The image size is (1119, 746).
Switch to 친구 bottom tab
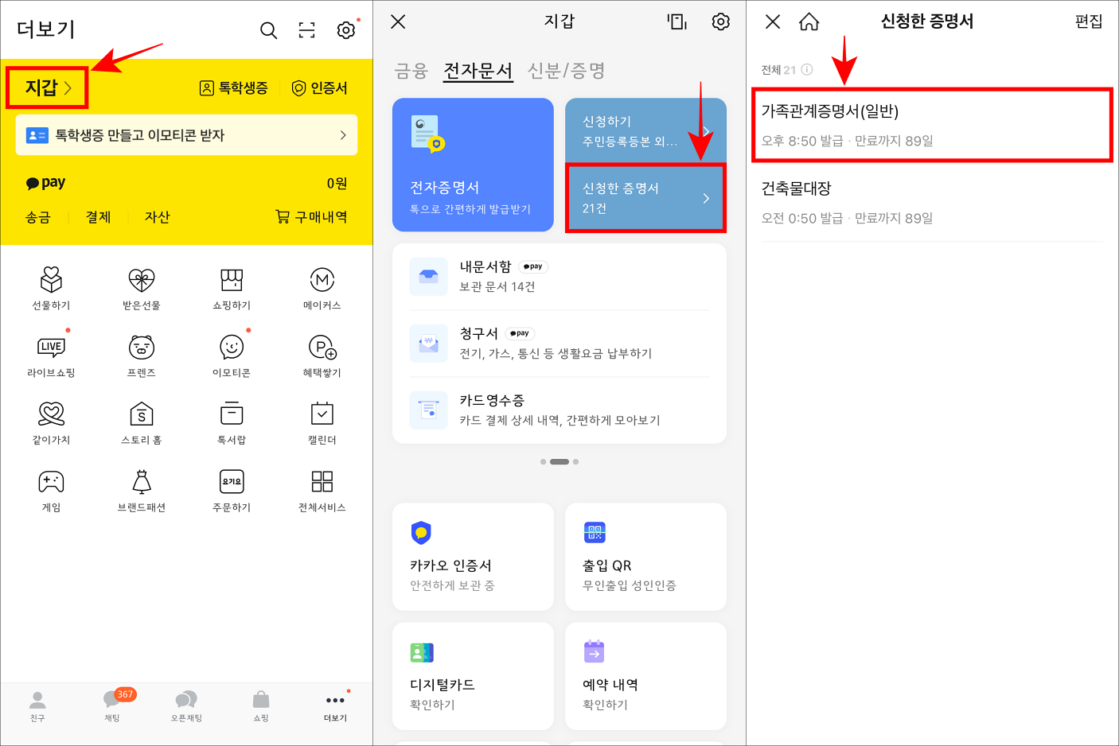pyautogui.click(x=37, y=706)
